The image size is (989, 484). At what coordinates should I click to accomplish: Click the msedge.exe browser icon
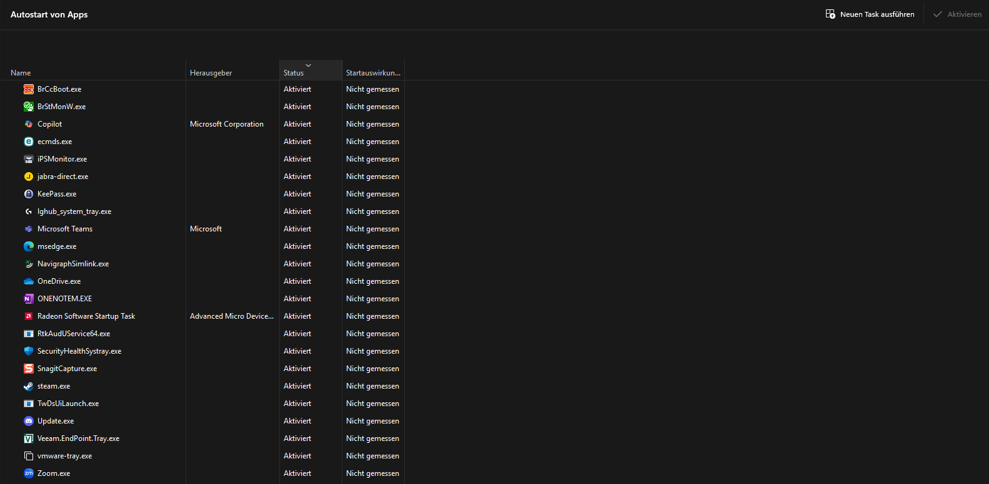[29, 246]
